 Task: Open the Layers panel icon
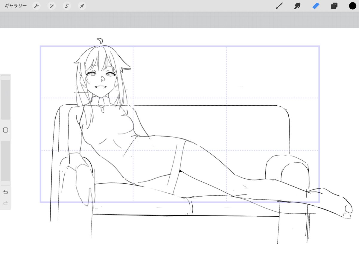coord(334,6)
